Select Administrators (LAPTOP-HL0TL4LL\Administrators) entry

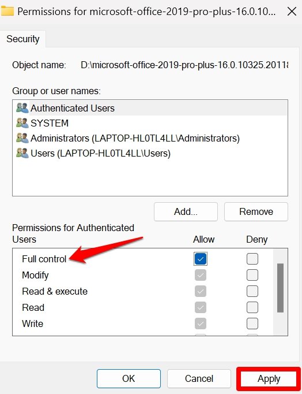[x=150, y=138]
